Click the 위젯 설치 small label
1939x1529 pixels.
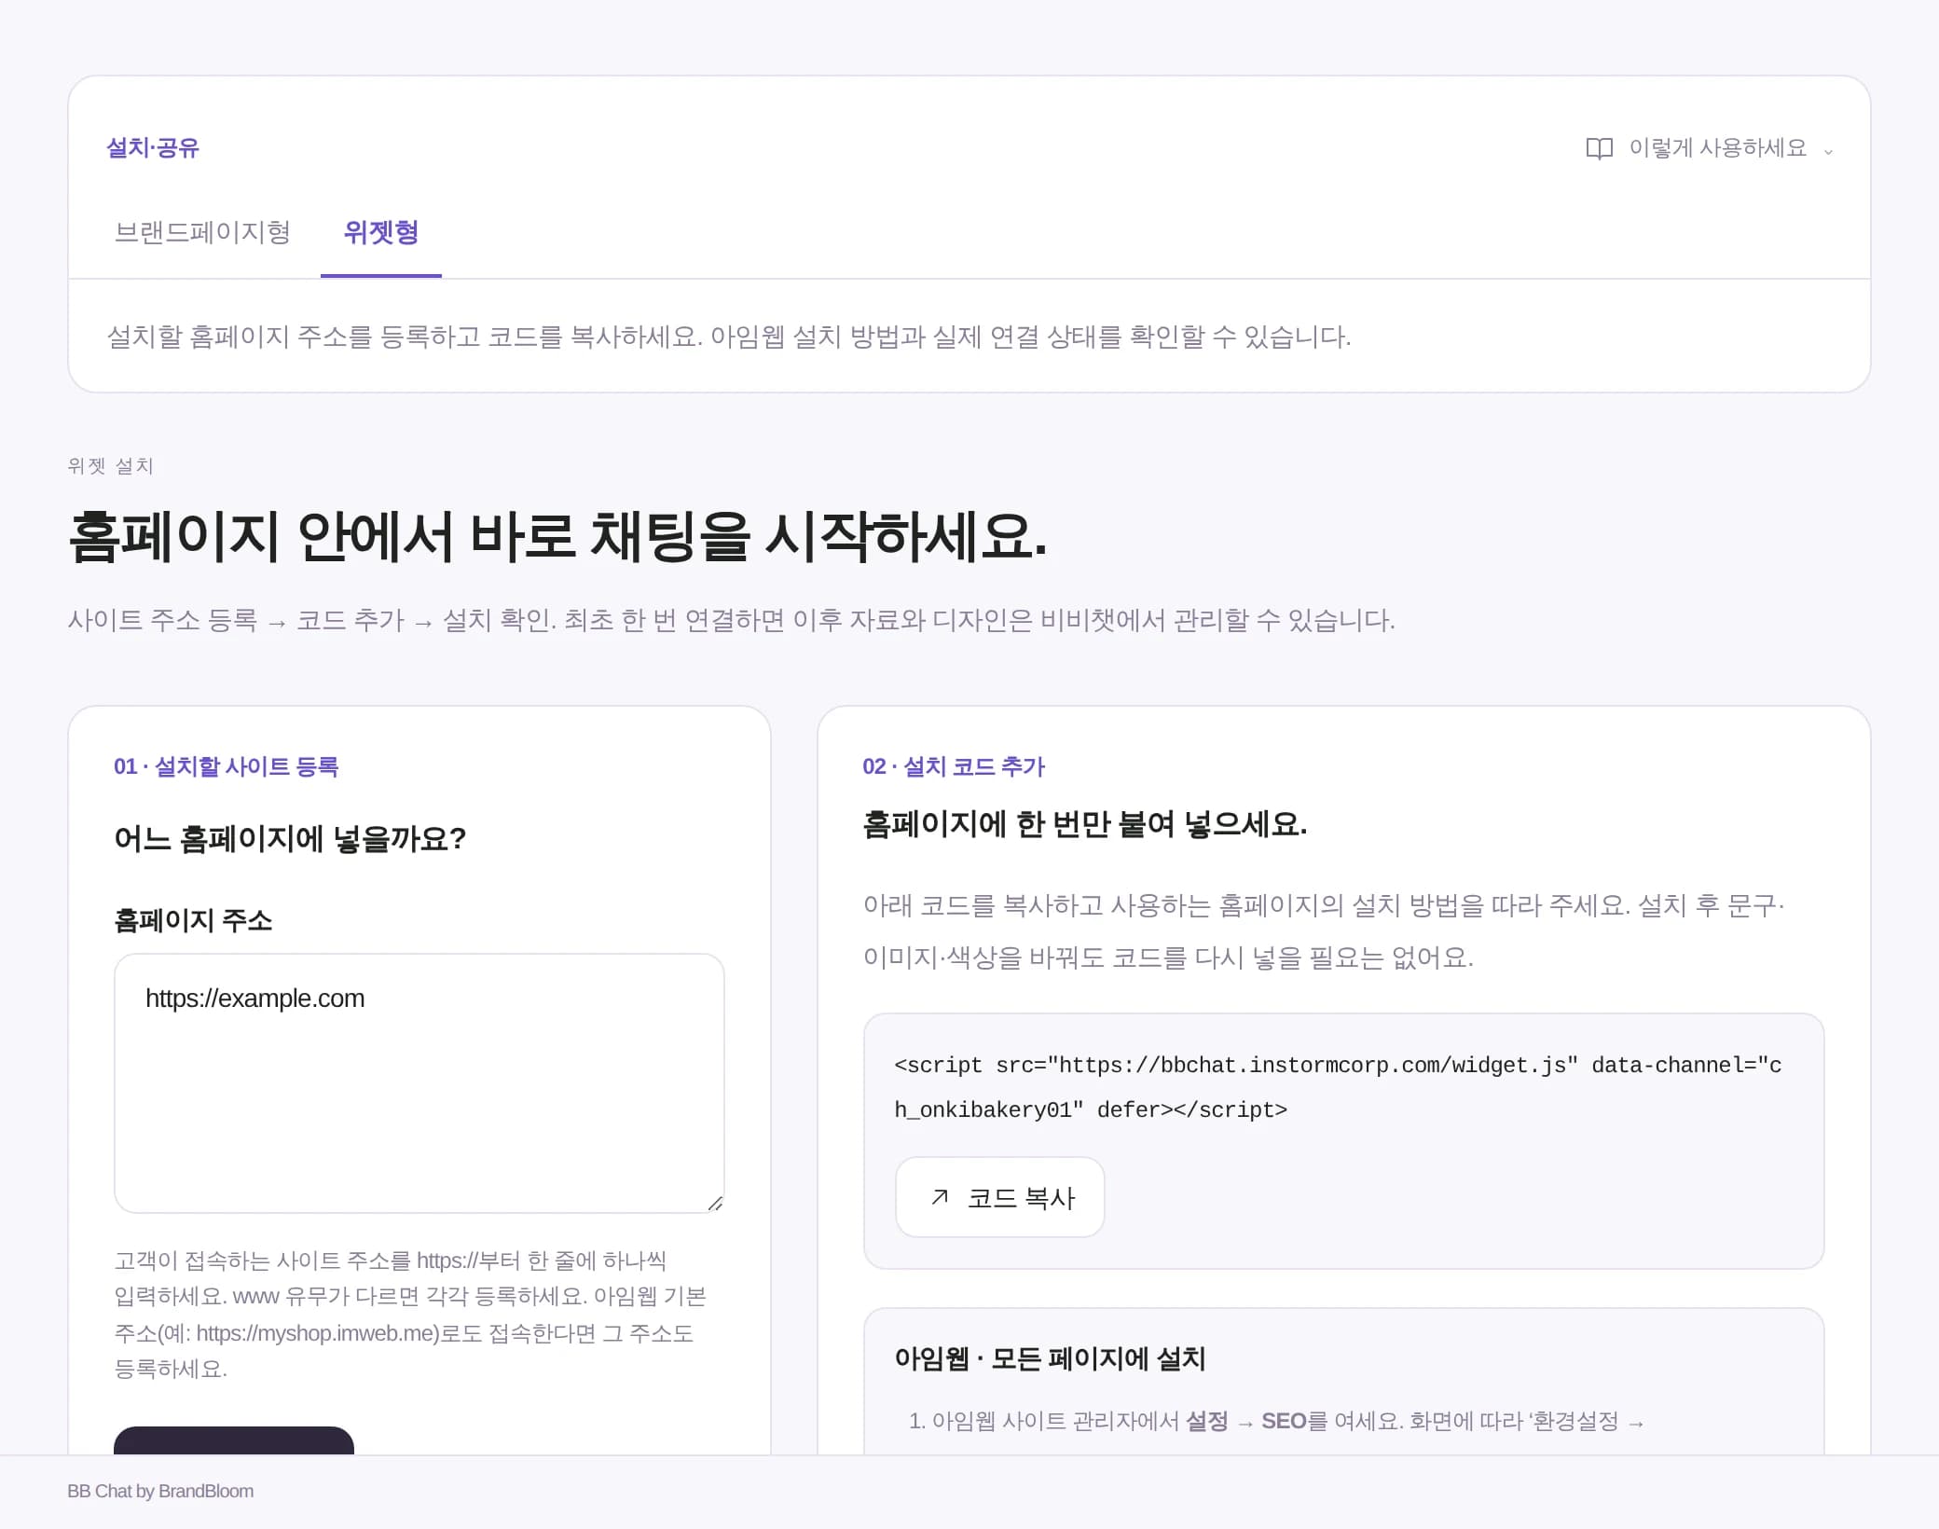point(110,465)
